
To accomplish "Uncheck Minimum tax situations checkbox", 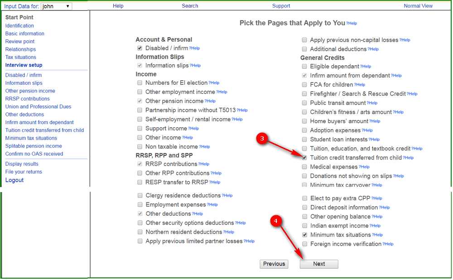I will point(305,235).
